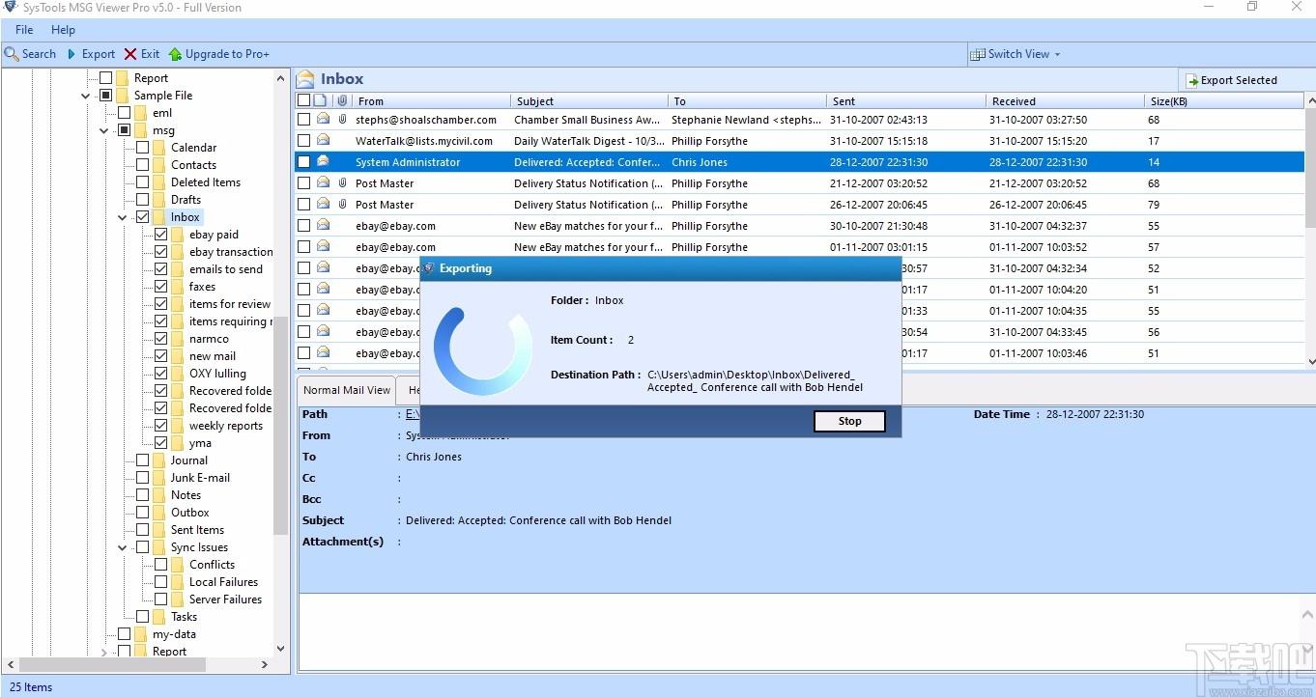This screenshot has width=1316, height=697.
Task: Open the File menu
Action: pyautogui.click(x=24, y=30)
